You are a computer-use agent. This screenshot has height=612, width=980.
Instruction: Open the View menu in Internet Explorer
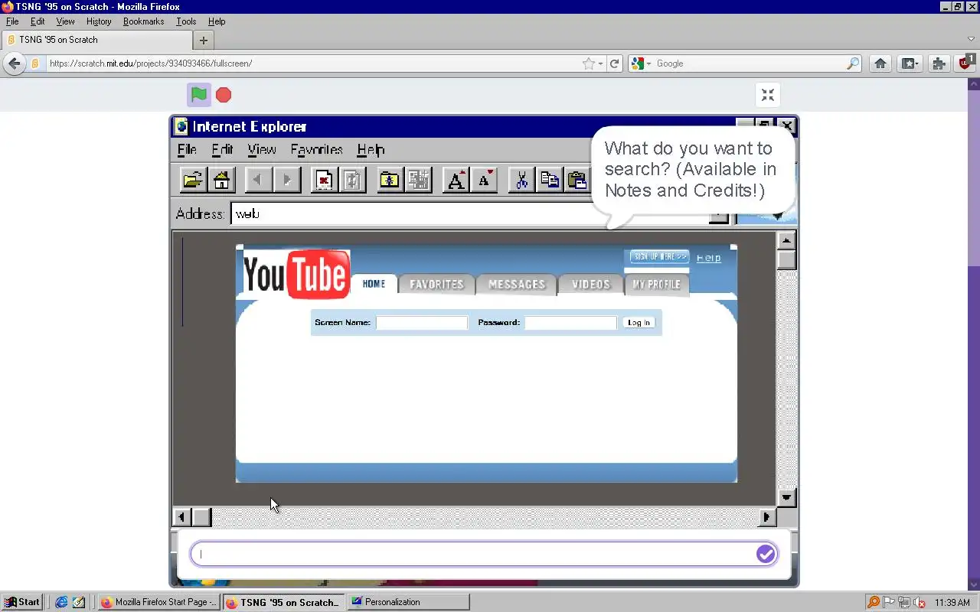(262, 149)
